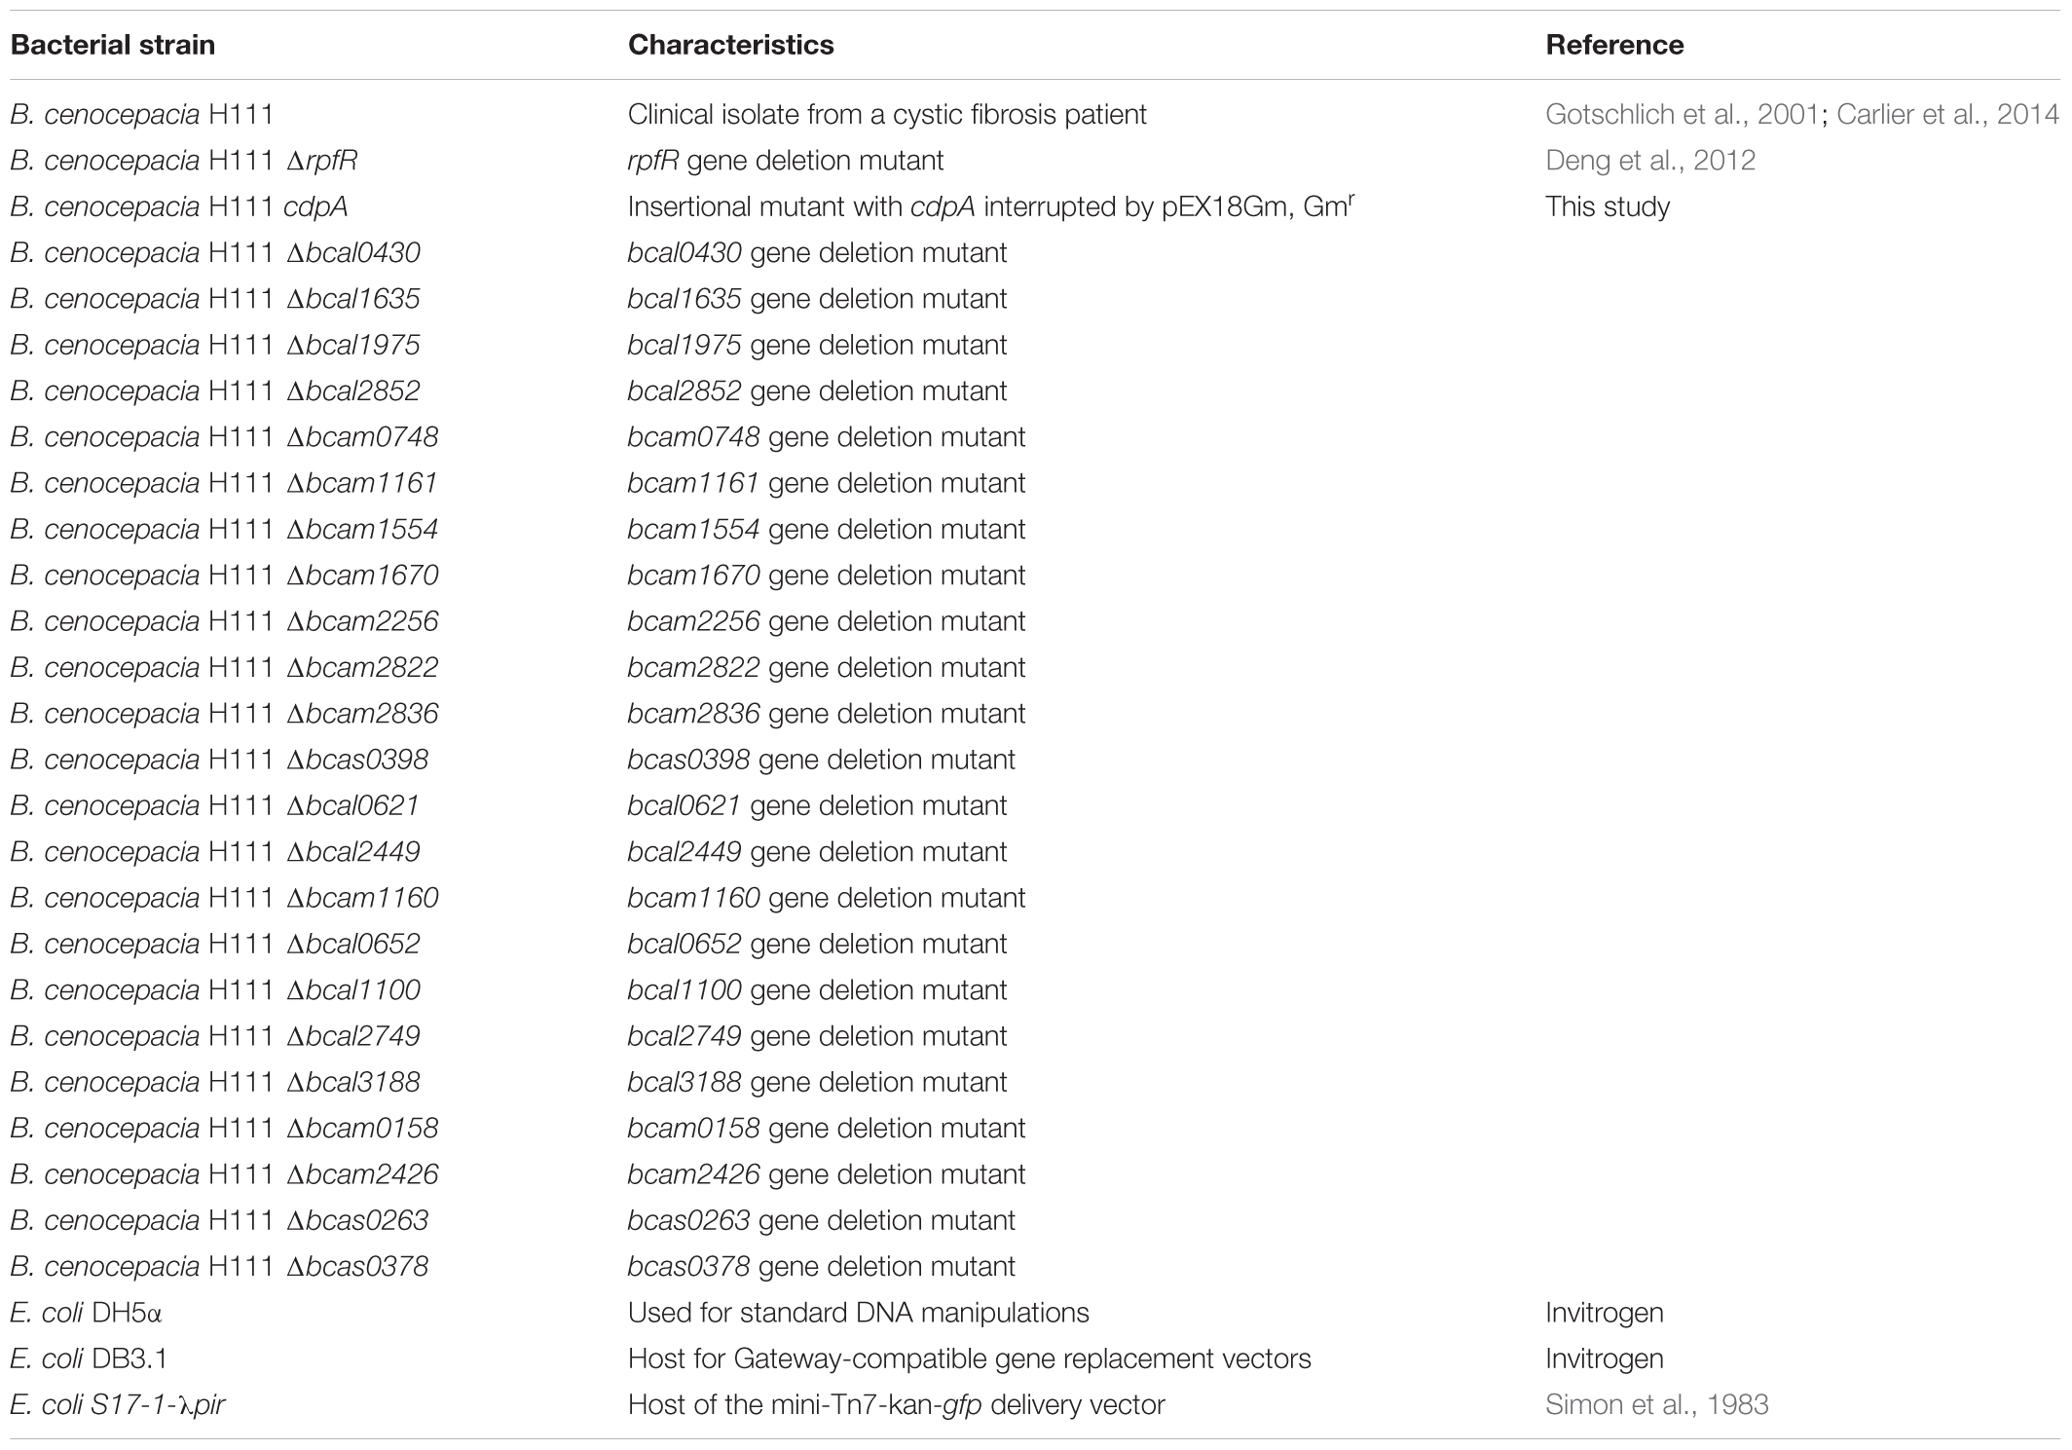Select the strain cell ending in Δbcam2836
This screenshot has height=1450, width=2072.
click(224, 713)
